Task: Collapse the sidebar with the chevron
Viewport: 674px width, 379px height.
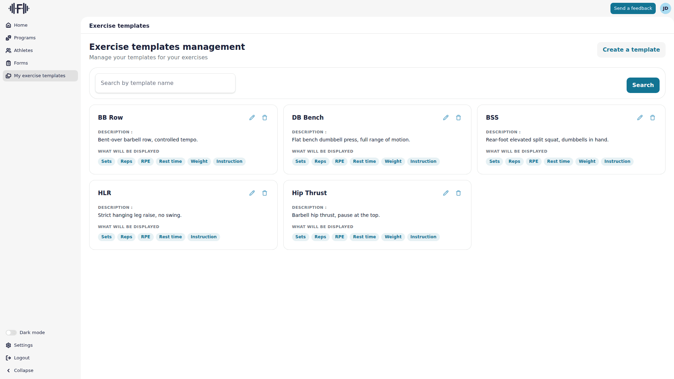Action: click(8, 371)
